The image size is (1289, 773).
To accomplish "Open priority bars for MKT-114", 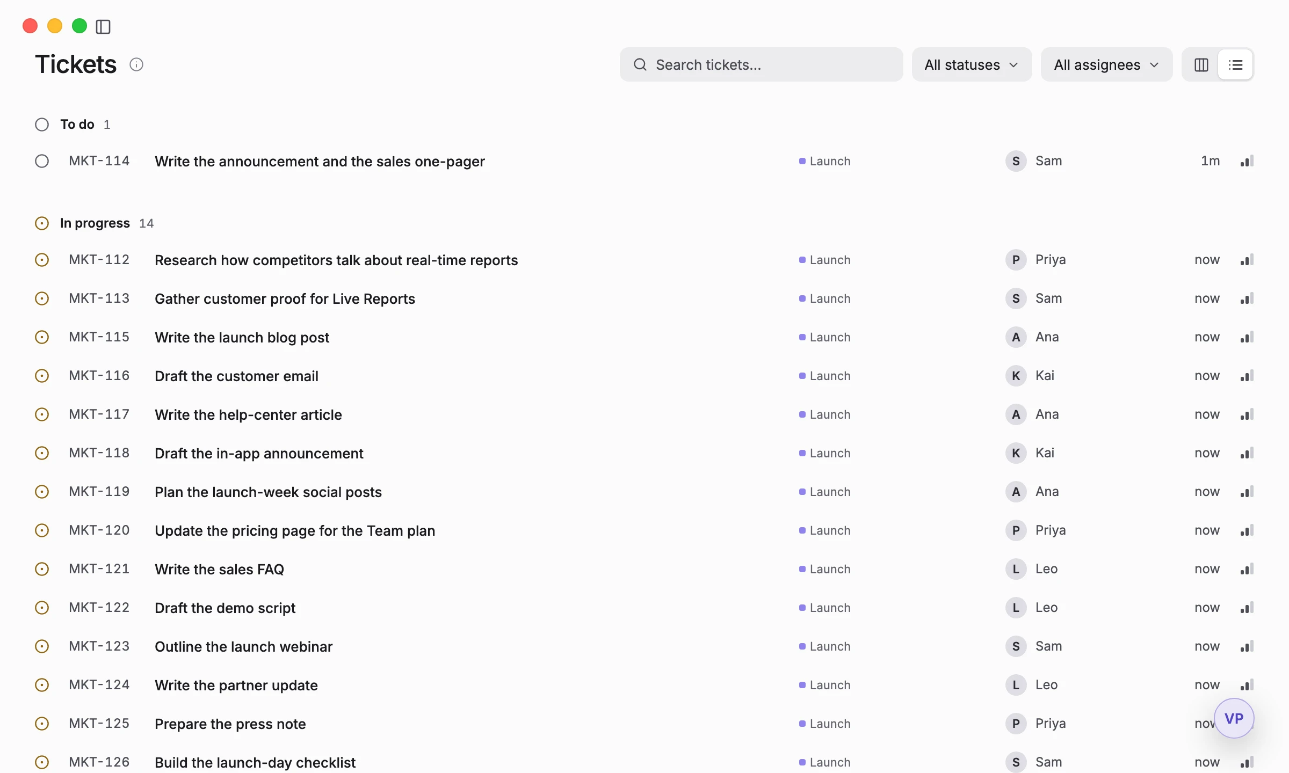I will pyautogui.click(x=1247, y=161).
